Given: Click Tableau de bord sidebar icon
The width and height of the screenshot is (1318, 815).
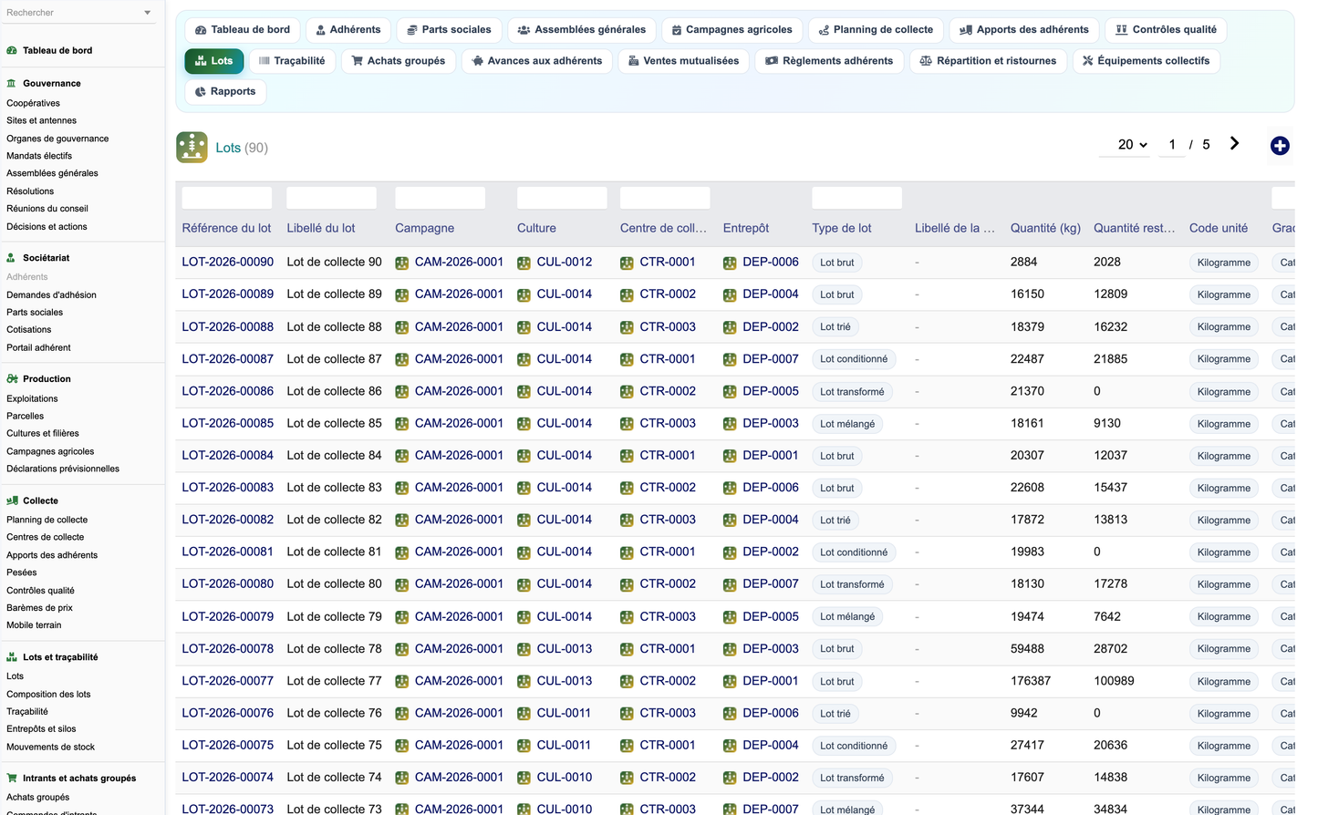Looking at the screenshot, I should click(12, 51).
